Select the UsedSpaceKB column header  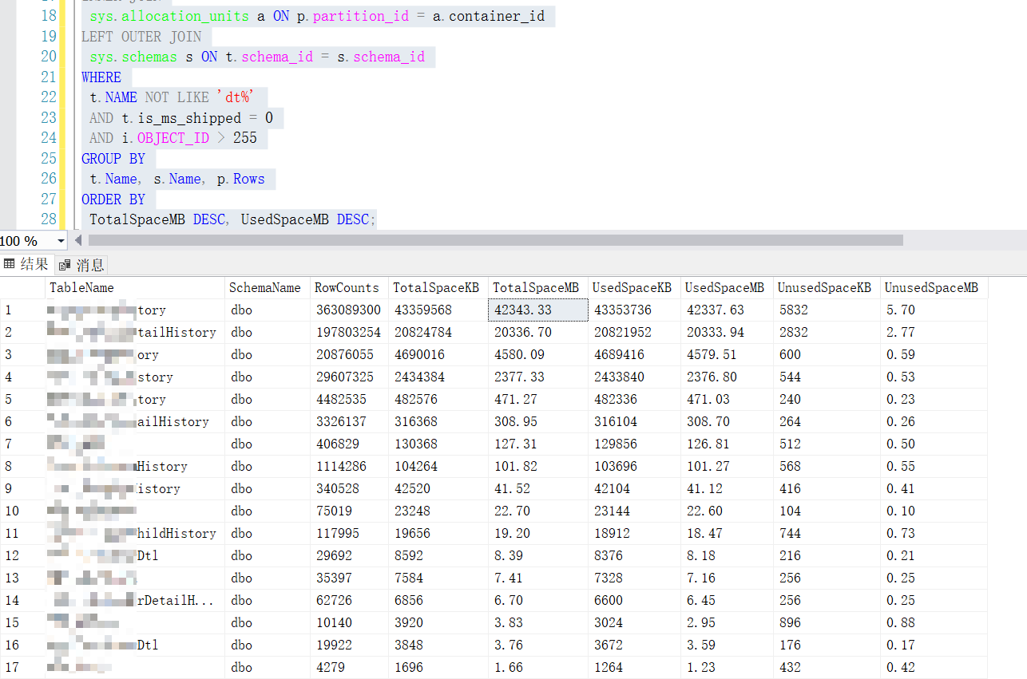634,288
